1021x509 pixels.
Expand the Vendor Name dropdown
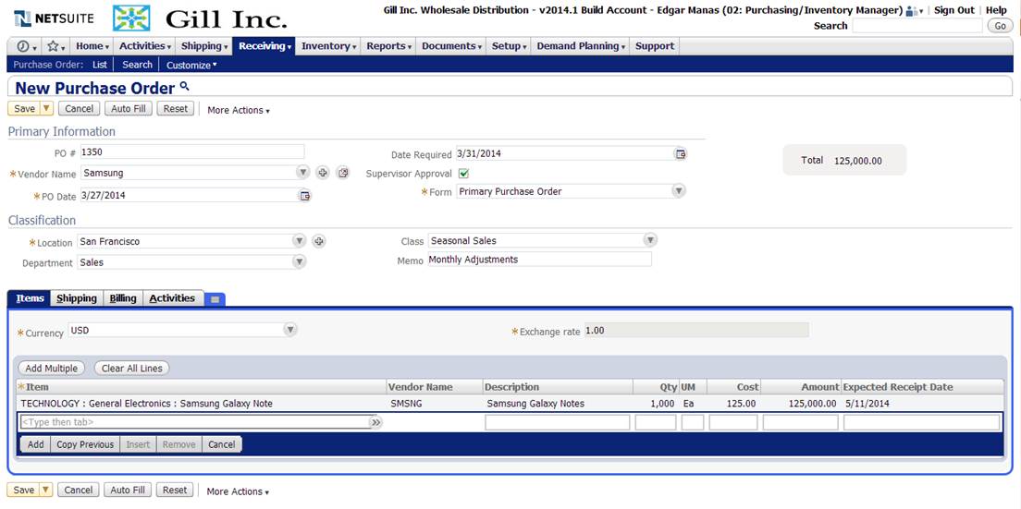(302, 172)
